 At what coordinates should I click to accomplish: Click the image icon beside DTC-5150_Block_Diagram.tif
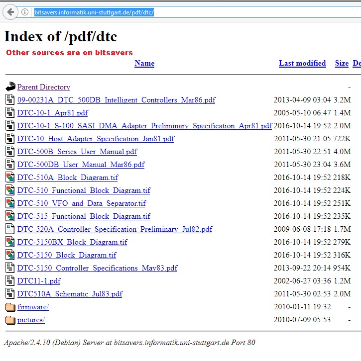click(x=10, y=255)
